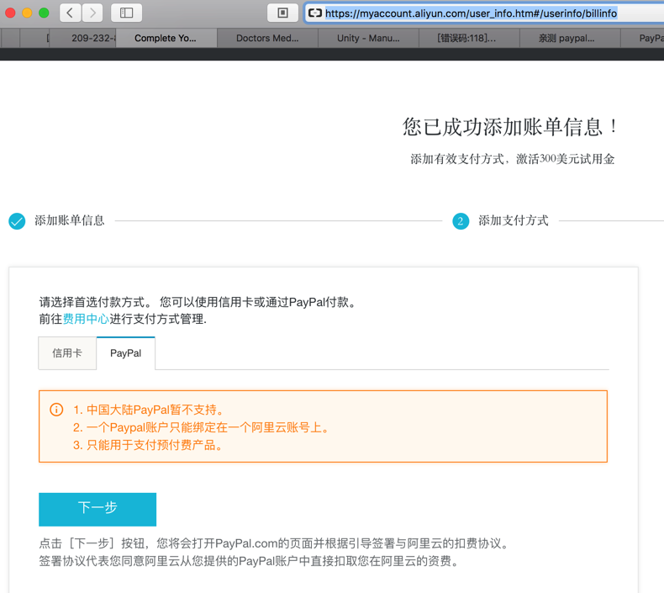Viewport: 664px width, 593px height.
Task: Click the orange info icon in the notice
Action: tap(56, 410)
